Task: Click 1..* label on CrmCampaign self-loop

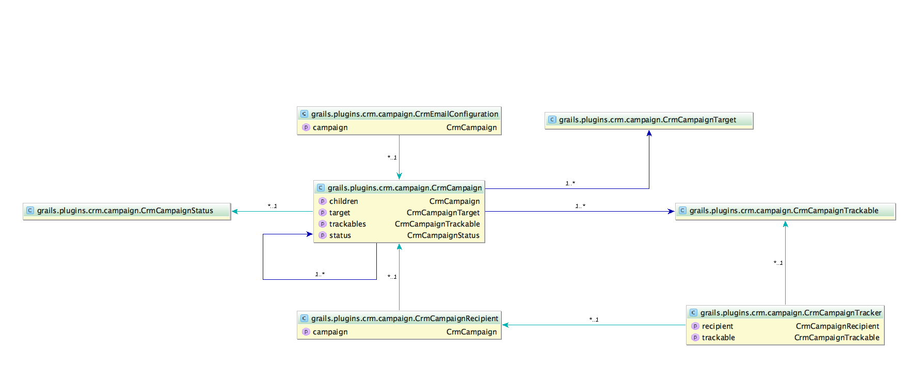Action: (320, 274)
